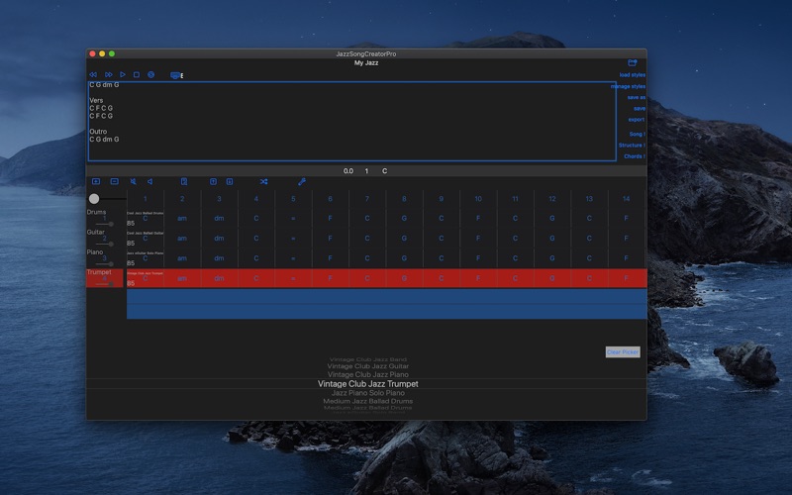
Task: Click the master slider knob above Drums
Action: 94,199
